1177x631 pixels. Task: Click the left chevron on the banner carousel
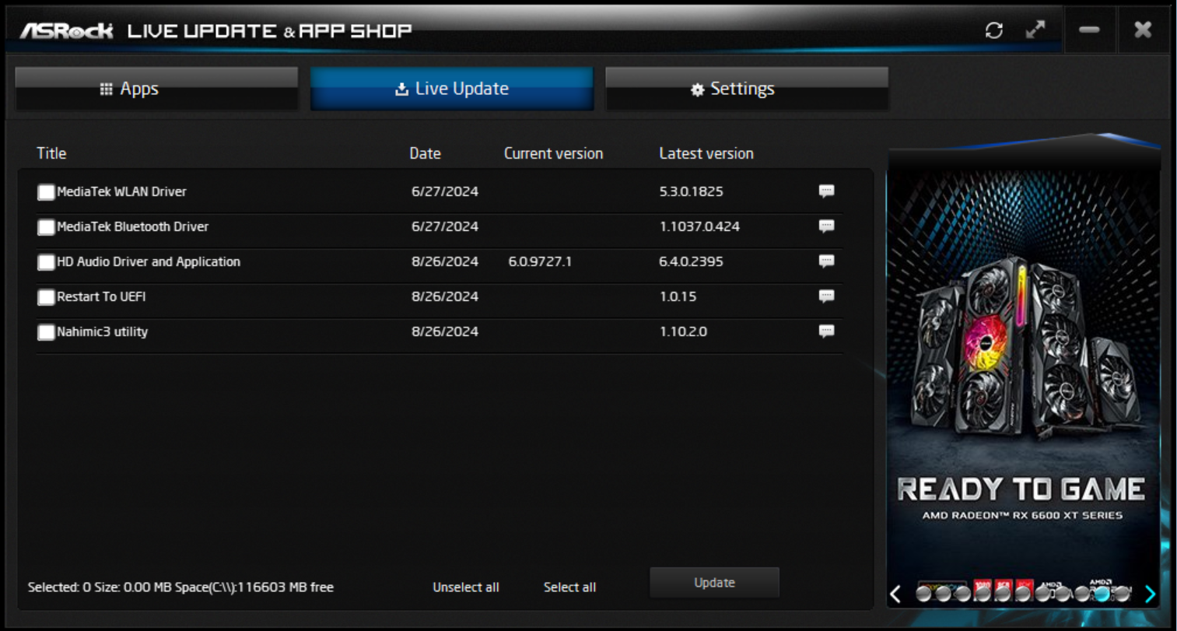895,594
